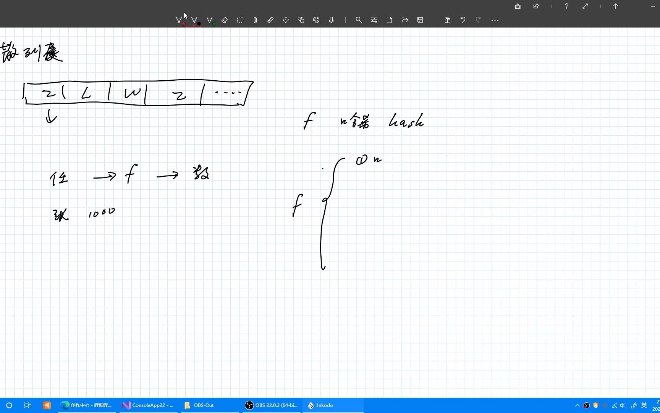Switch to OBS 22.0.2 window
660x413 pixels.
[x=272, y=405]
